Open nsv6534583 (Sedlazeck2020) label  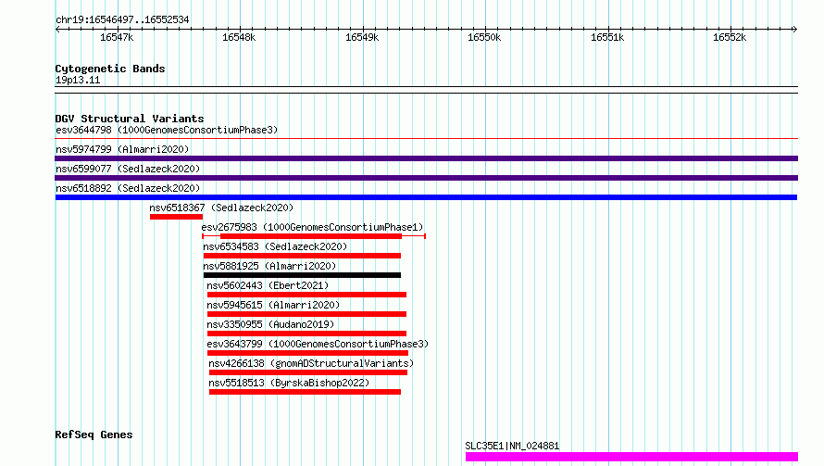coord(275,246)
